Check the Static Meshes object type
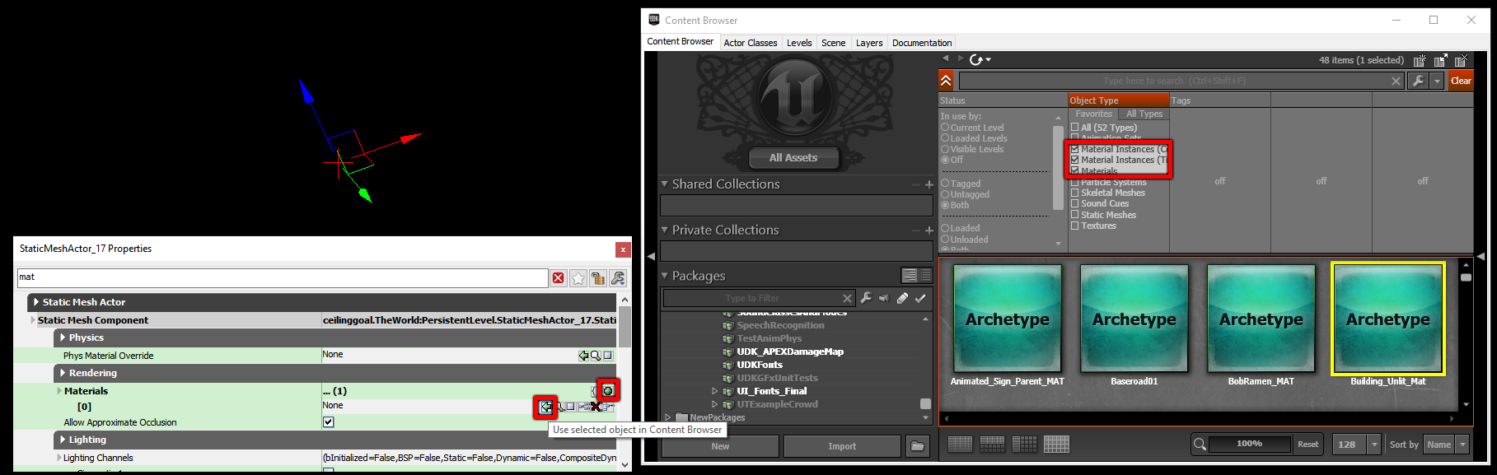Viewport: 1497px width, 475px height. pos(1074,215)
